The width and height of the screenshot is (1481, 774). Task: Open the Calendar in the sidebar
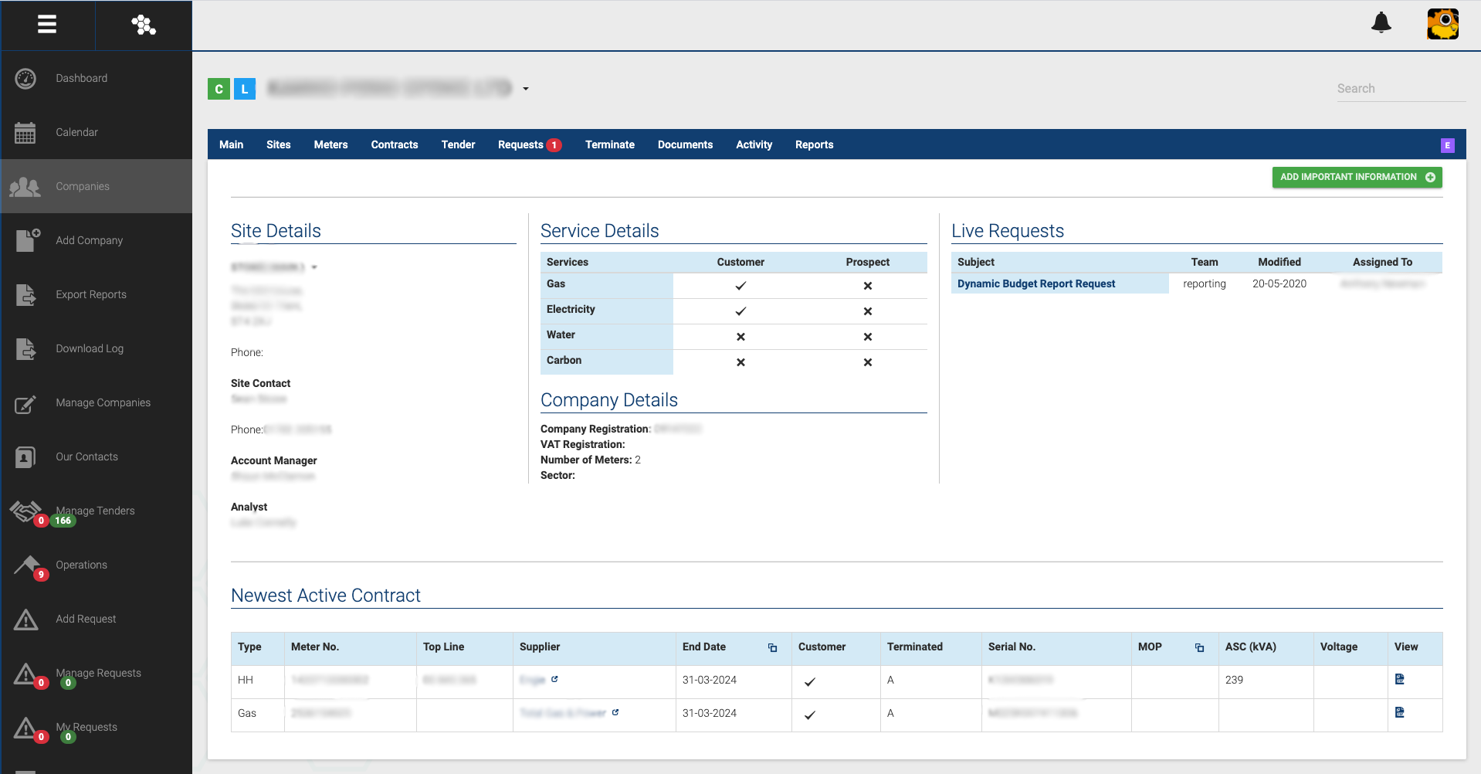(76, 132)
